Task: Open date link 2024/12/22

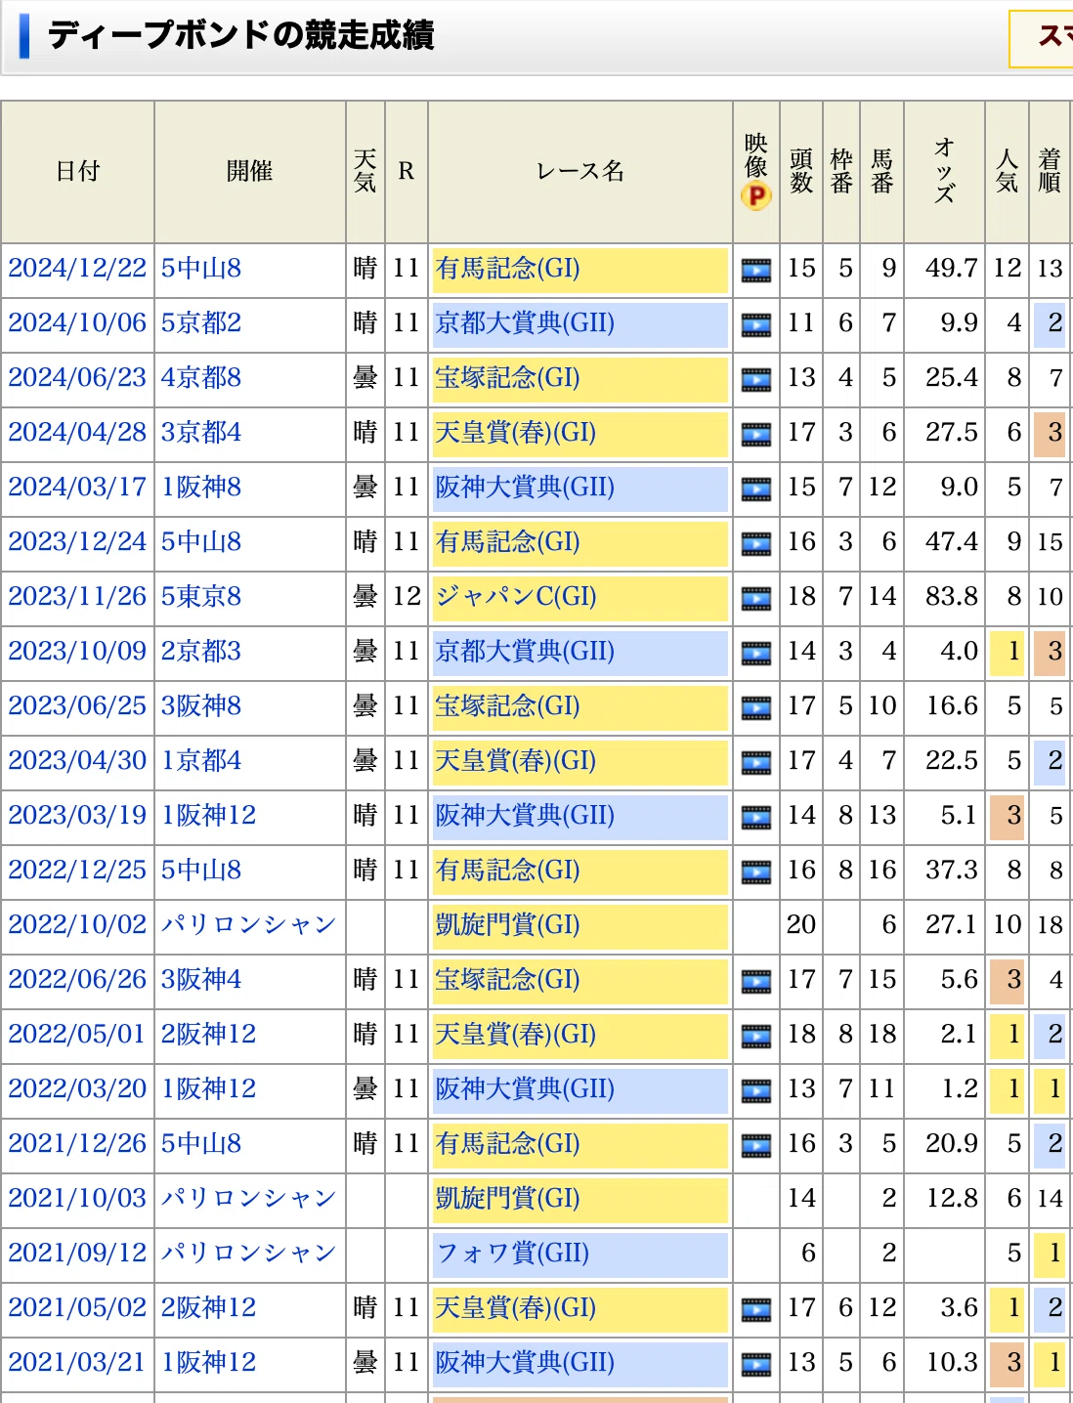Action: tap(77, 269)
